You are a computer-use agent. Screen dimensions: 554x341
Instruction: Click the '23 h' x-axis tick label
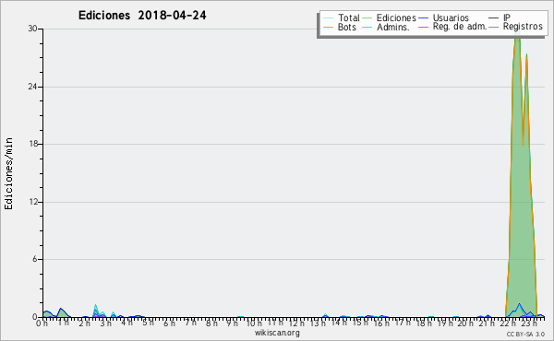[x=529, y=323]
